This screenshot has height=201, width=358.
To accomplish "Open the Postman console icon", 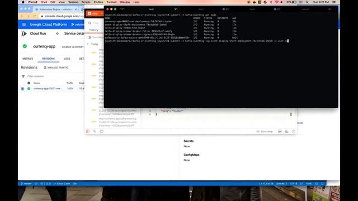I will click(102, 132).
